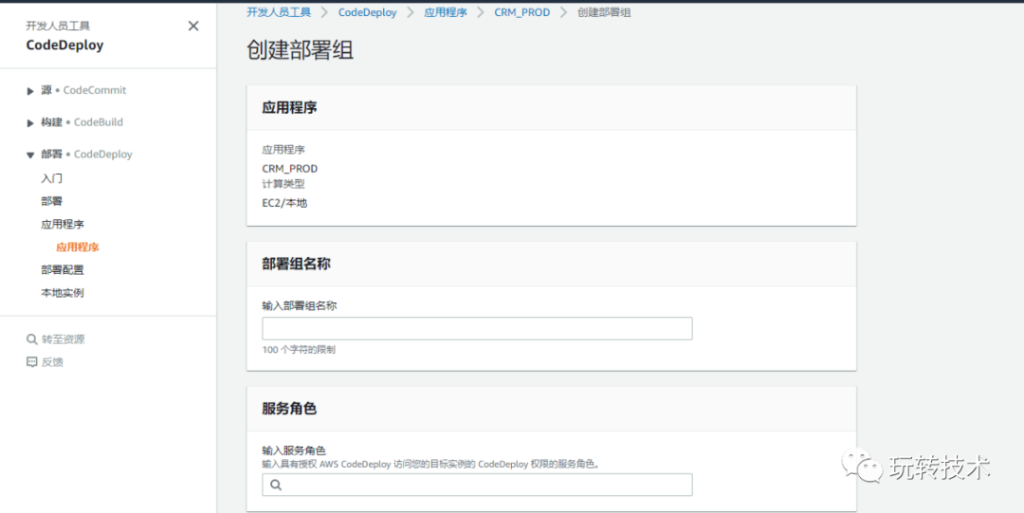Click the search magnifier beside 转至资源
The height and width of the screenshot is (513, 1024).
[x=31, y=339]
